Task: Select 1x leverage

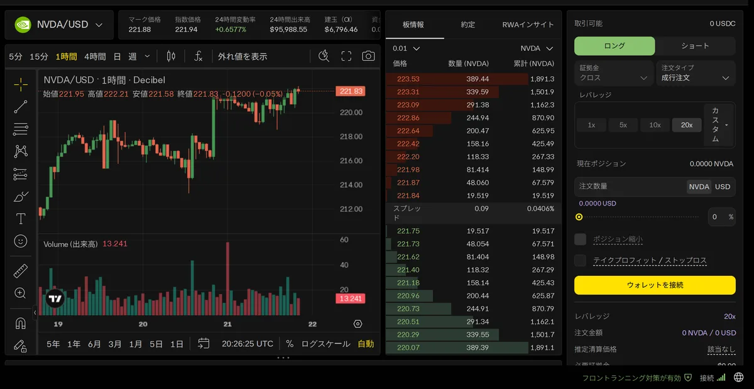Action: tap(592, 125)
